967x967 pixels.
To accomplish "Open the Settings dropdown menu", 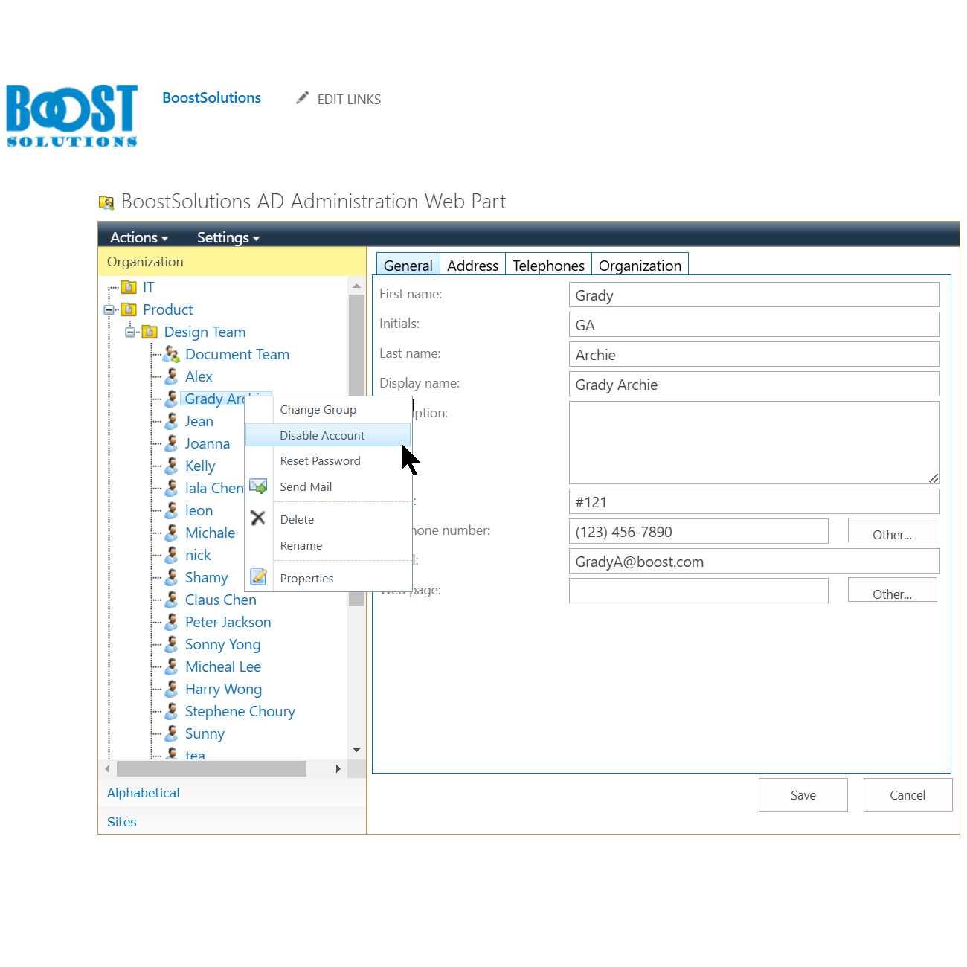I will [228, 237].
